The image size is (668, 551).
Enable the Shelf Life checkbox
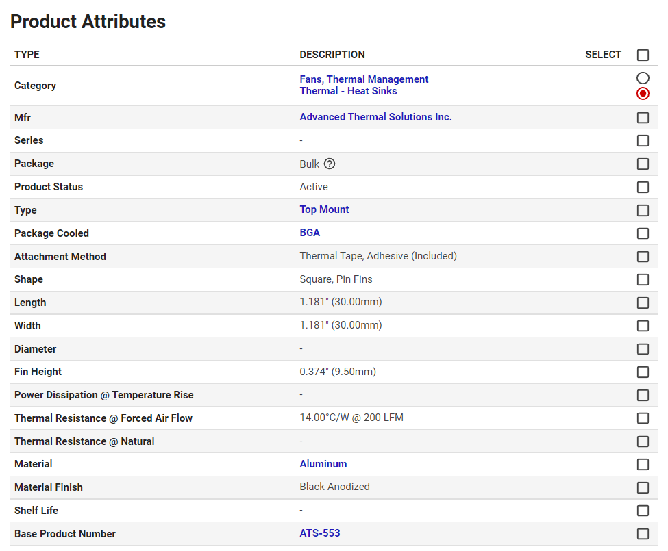coord(643,511)
